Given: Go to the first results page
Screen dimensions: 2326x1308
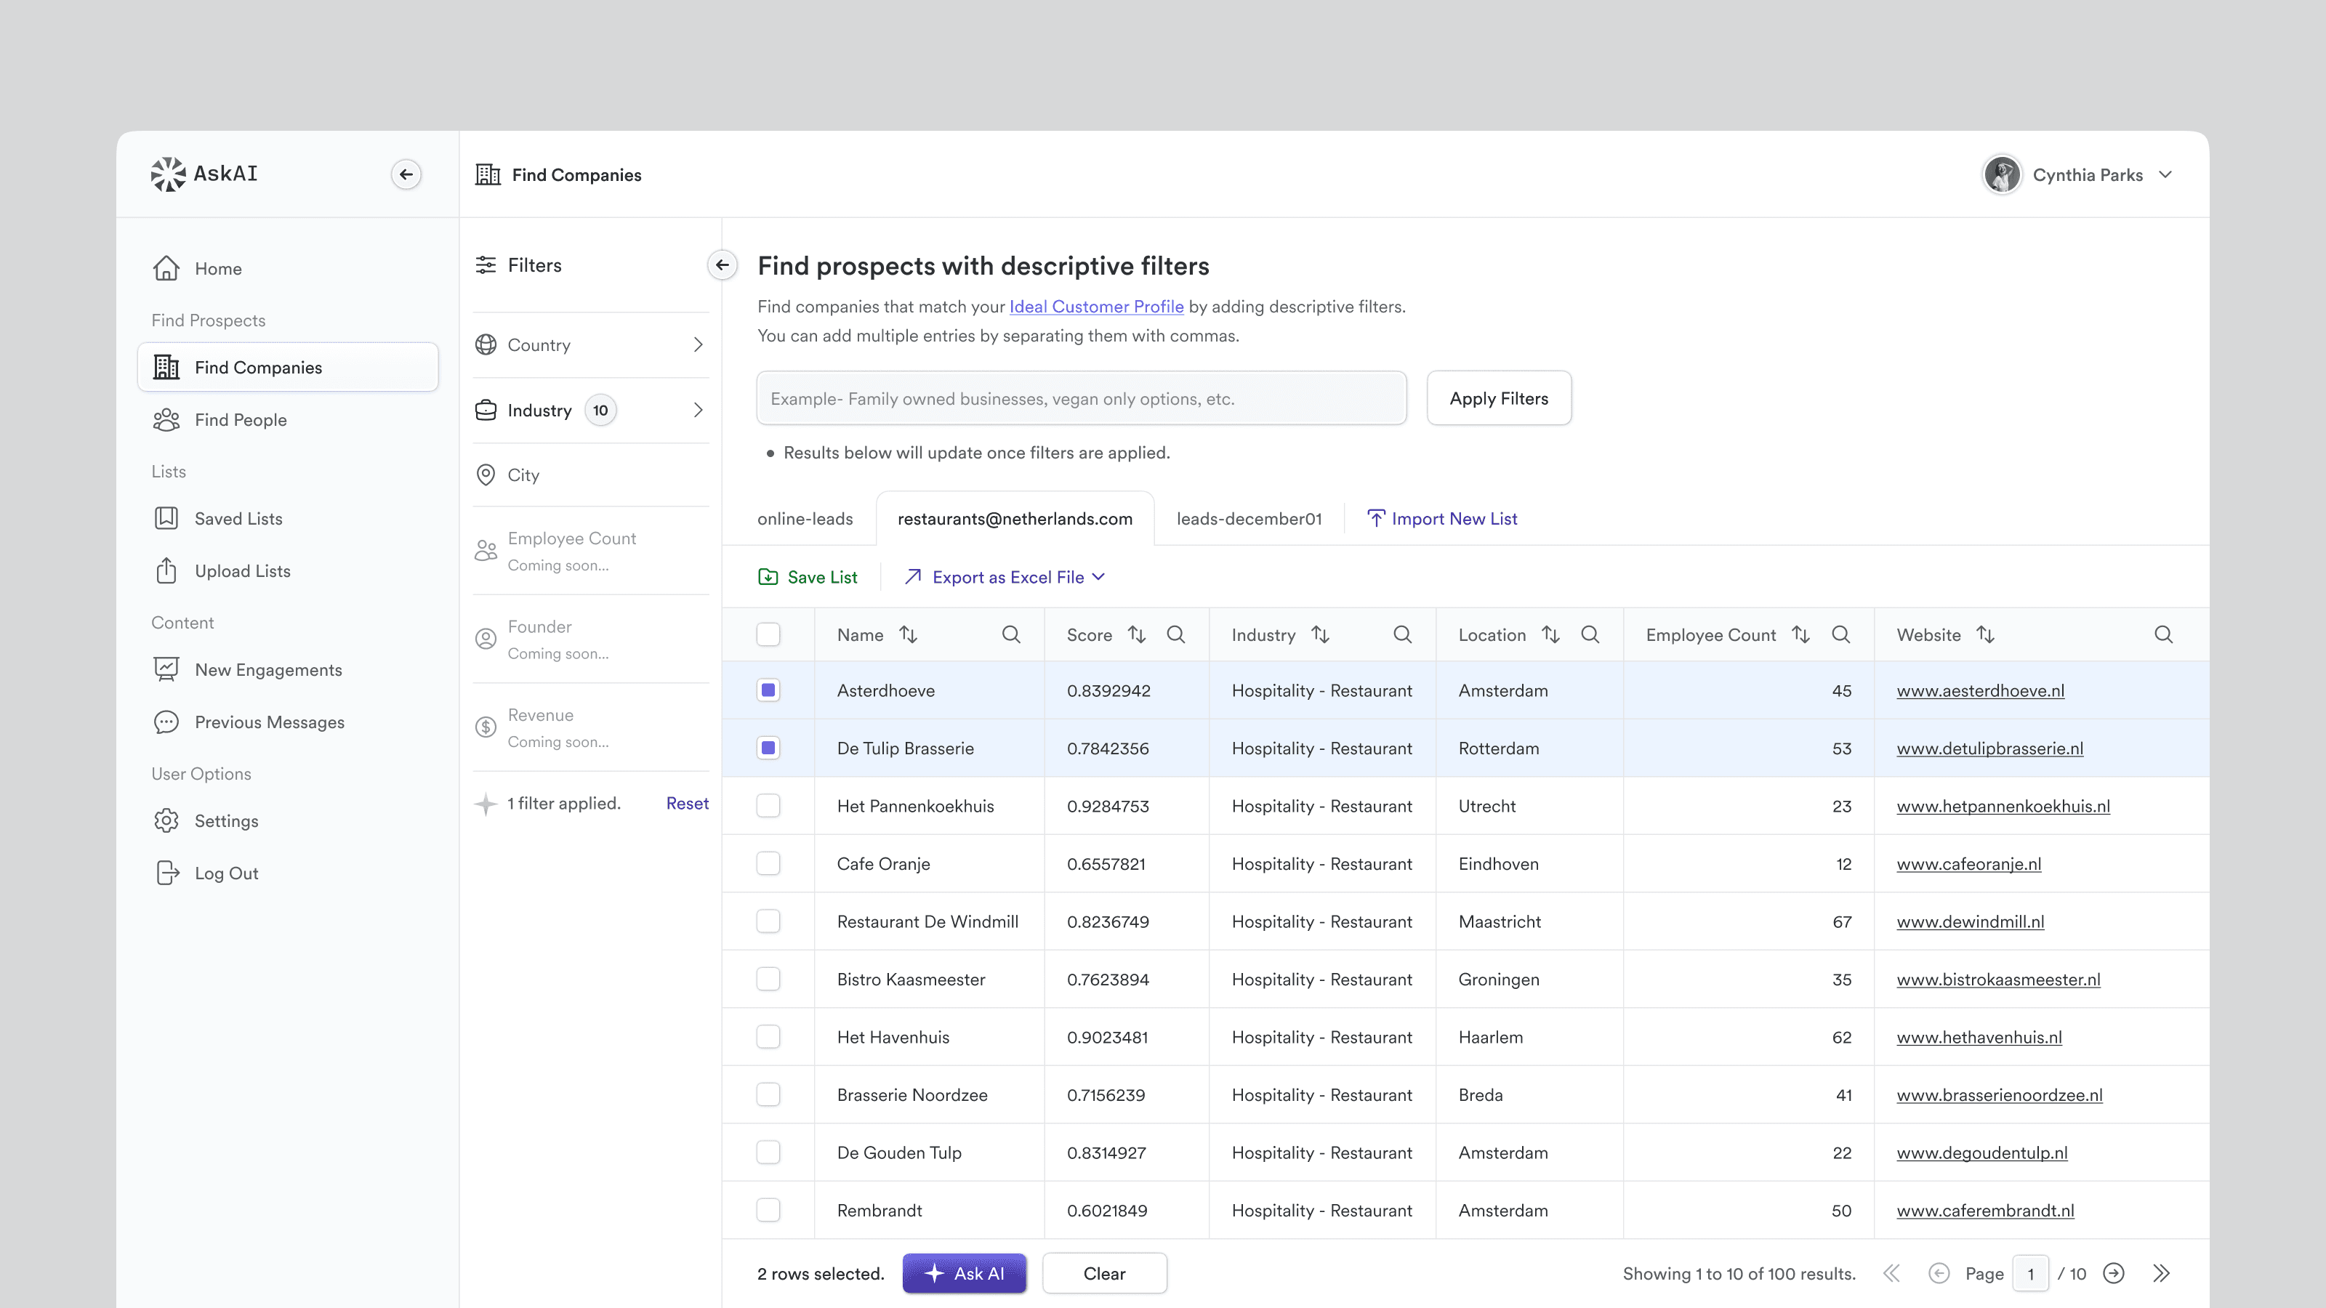Looking at the screenshot, I should 1891,1274.
